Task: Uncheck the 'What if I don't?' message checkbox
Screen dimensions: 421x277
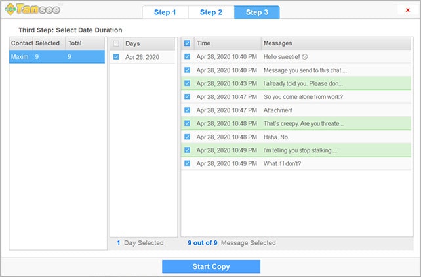Action: click(x=188, y=163)
